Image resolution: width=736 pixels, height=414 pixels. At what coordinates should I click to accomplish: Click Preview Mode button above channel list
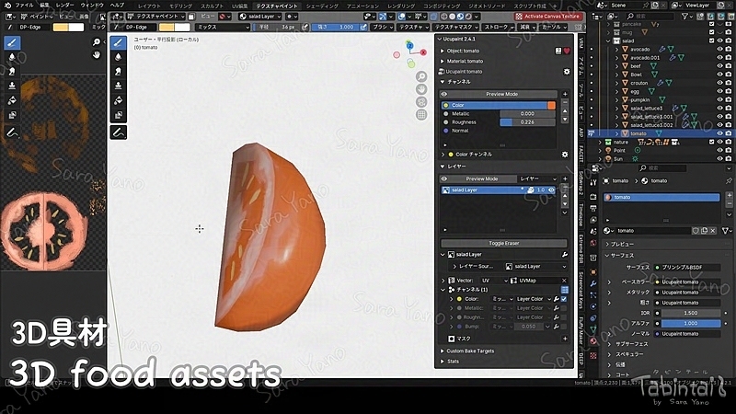[x=498, y=95]
